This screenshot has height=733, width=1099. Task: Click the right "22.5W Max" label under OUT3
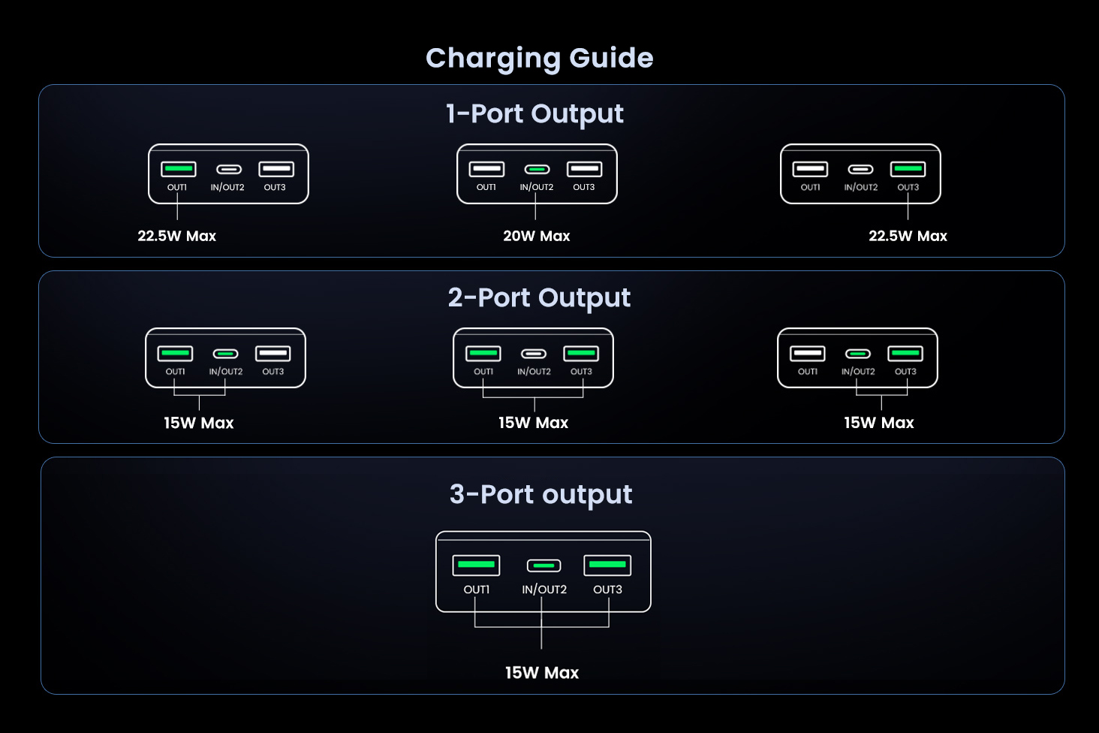pyautogui.click(x=908, y=236)
